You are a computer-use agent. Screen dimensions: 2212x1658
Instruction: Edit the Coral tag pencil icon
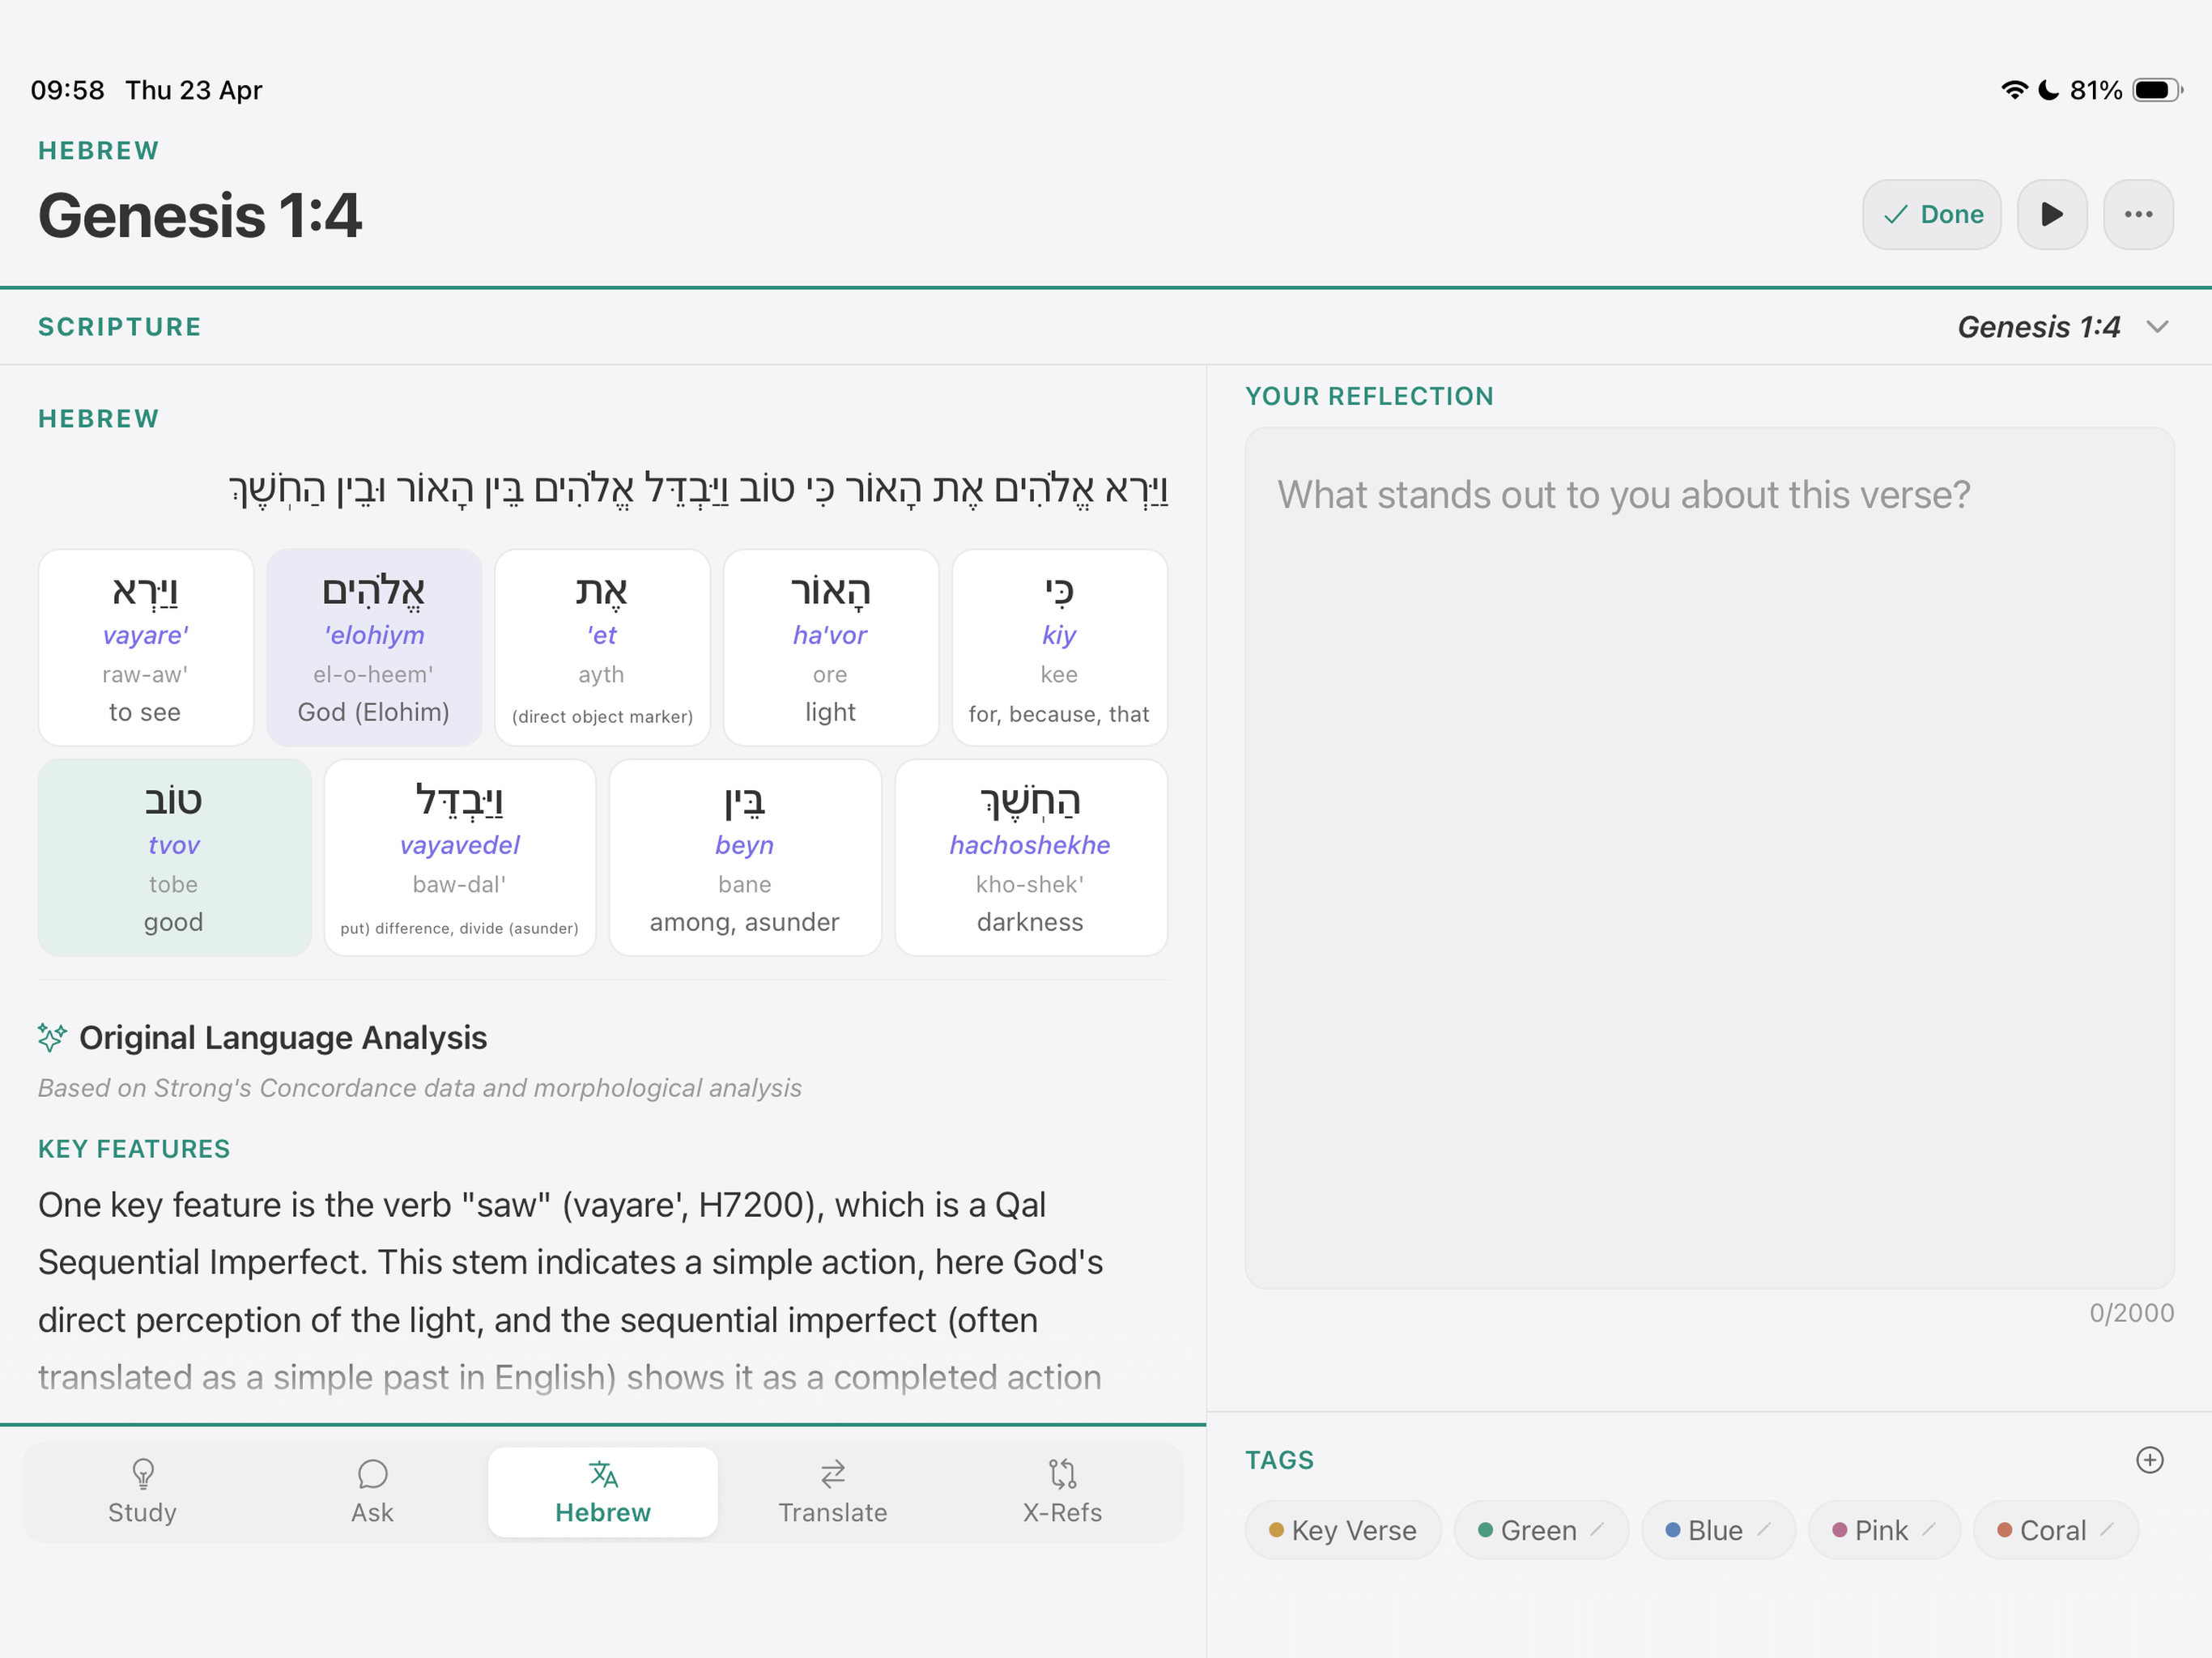click(x=2107, y=1529)
